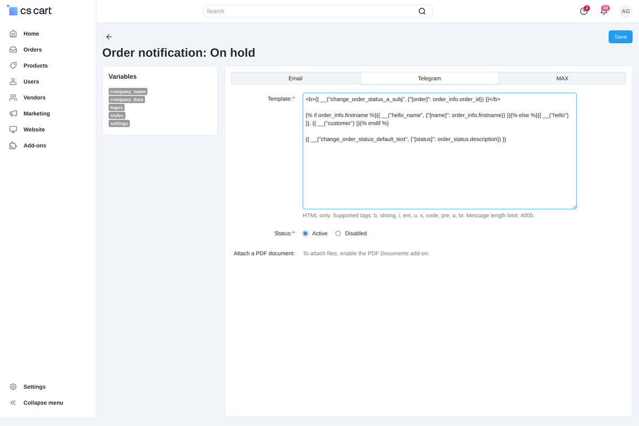Open Products in the sidebar

[x=36, y=65]
